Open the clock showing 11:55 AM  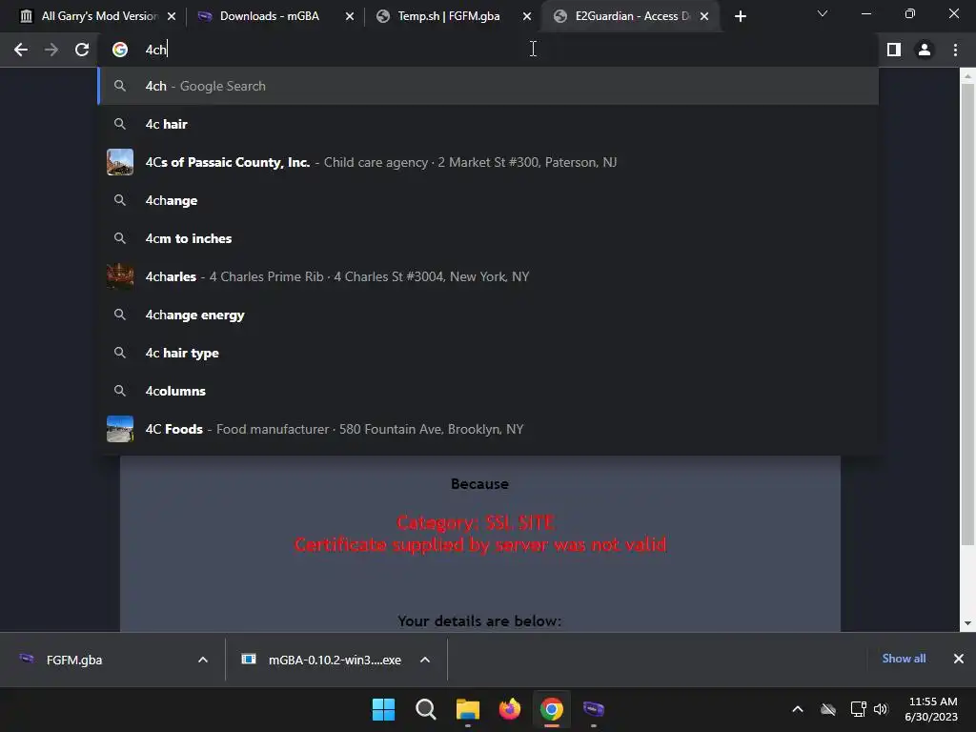(x=931, y=709)
